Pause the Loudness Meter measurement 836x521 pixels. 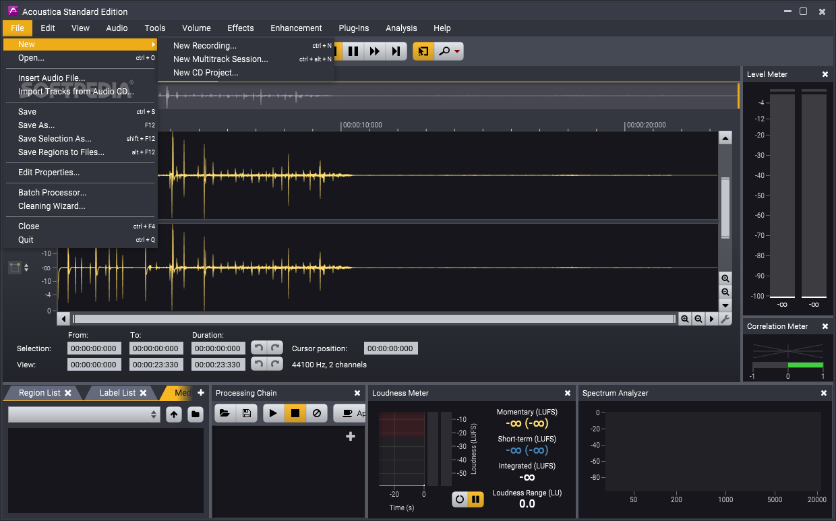[476, 499]
